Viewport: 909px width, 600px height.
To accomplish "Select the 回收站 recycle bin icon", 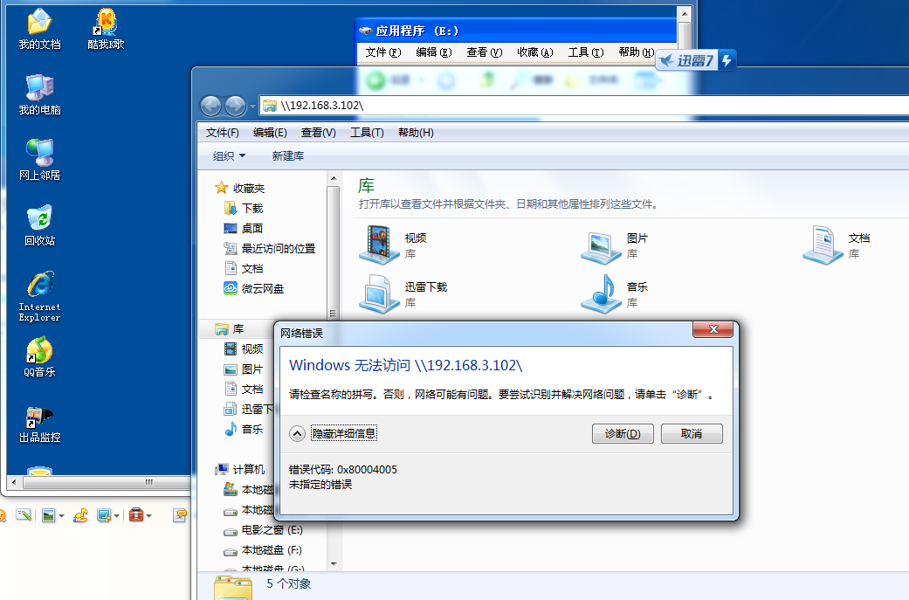I will point(39,225).
